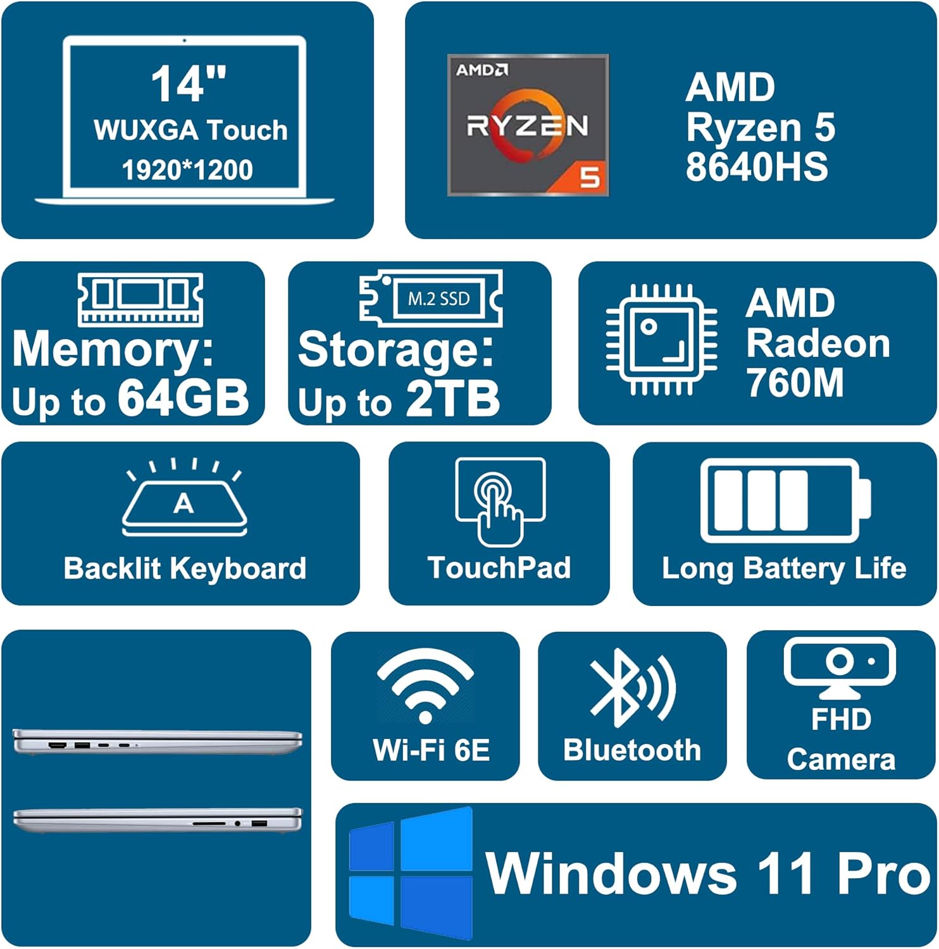The width and height of the screenshot is (939, 949).
Task: Select the Radeon GPU chip icon
Action: click(x=661, y=340)
